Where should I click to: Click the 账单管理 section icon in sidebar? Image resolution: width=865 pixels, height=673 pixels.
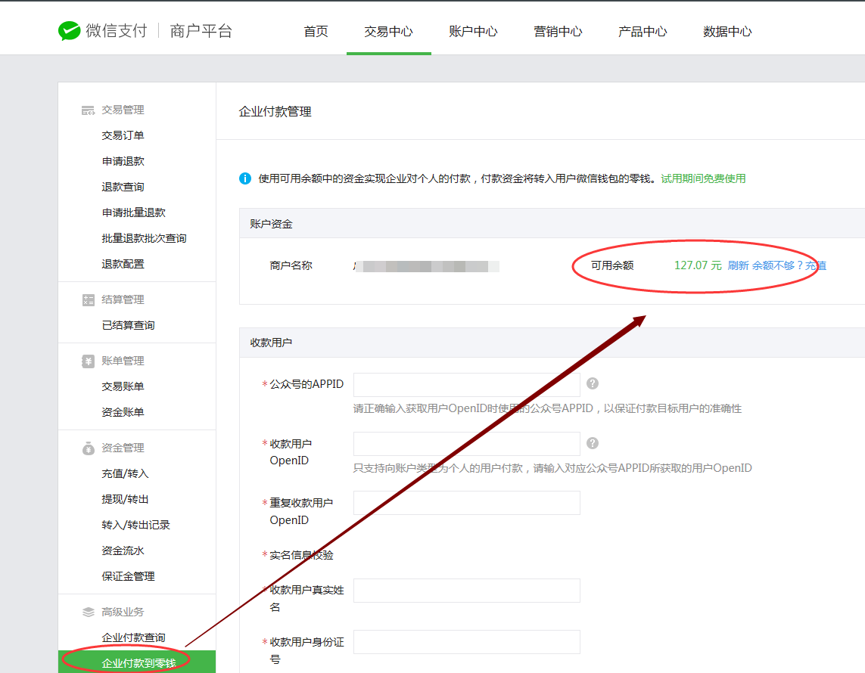88,361
